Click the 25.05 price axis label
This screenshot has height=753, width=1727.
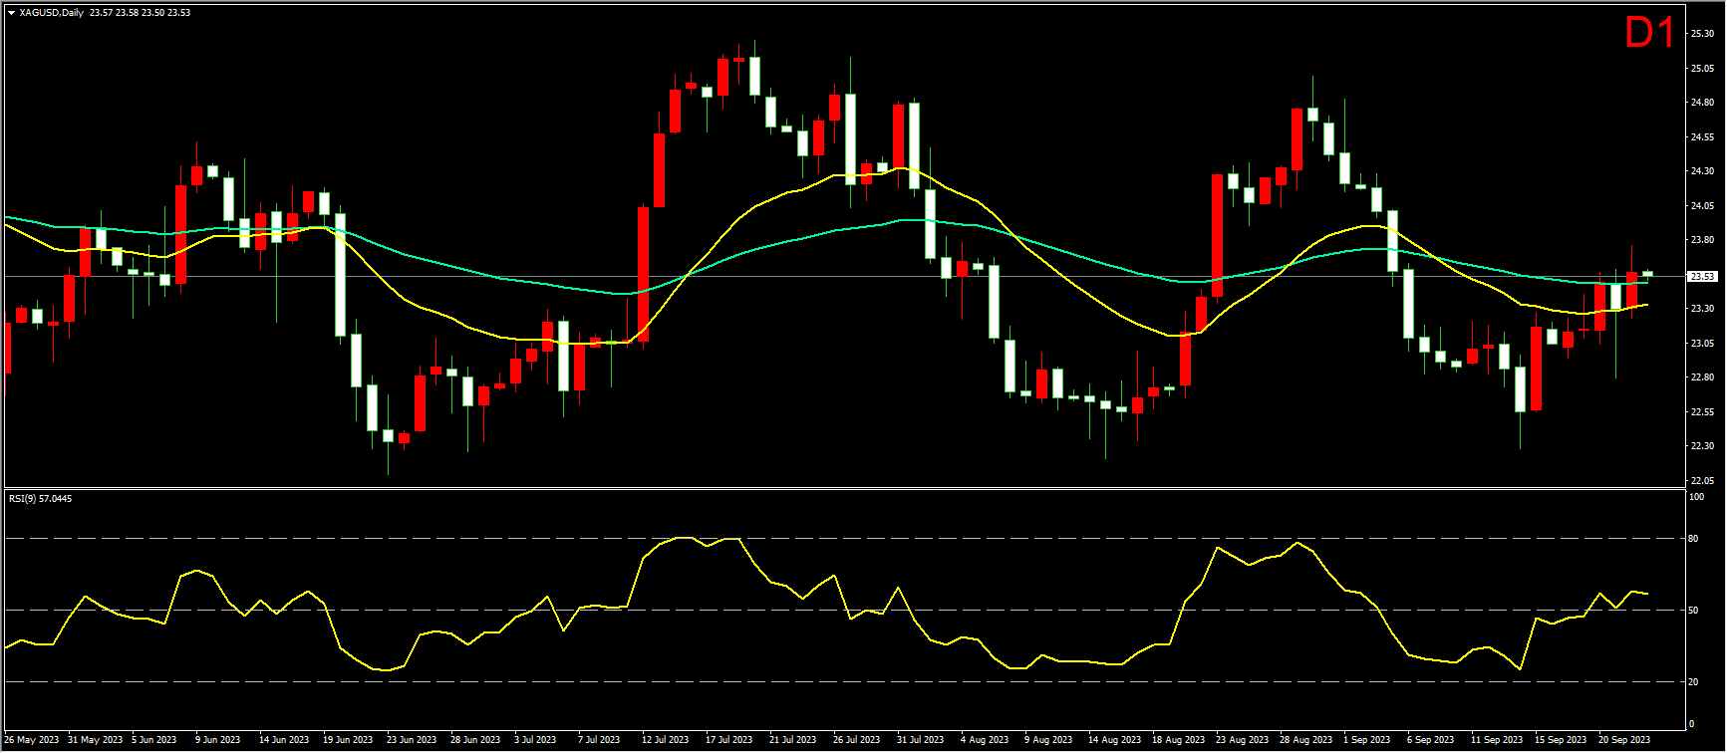(x=1702, y=69)
